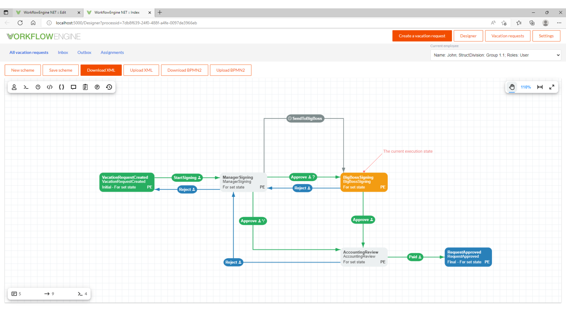
Task: Open the Assignments section
Action: (112, 53)
